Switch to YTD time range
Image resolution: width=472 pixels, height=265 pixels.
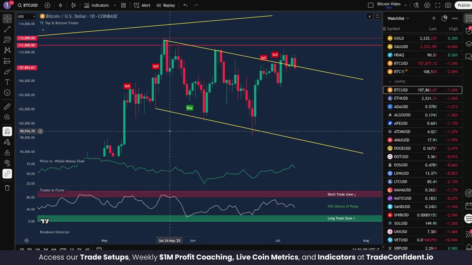63,250
